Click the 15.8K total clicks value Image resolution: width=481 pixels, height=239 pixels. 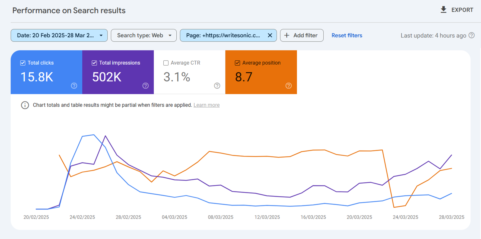coord(37,77)
